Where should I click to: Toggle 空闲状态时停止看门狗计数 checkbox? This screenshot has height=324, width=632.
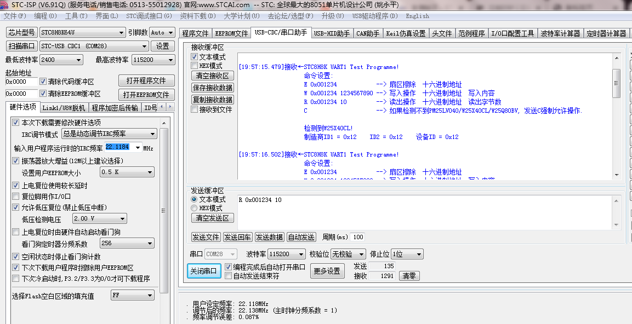(x=16, y=256)
